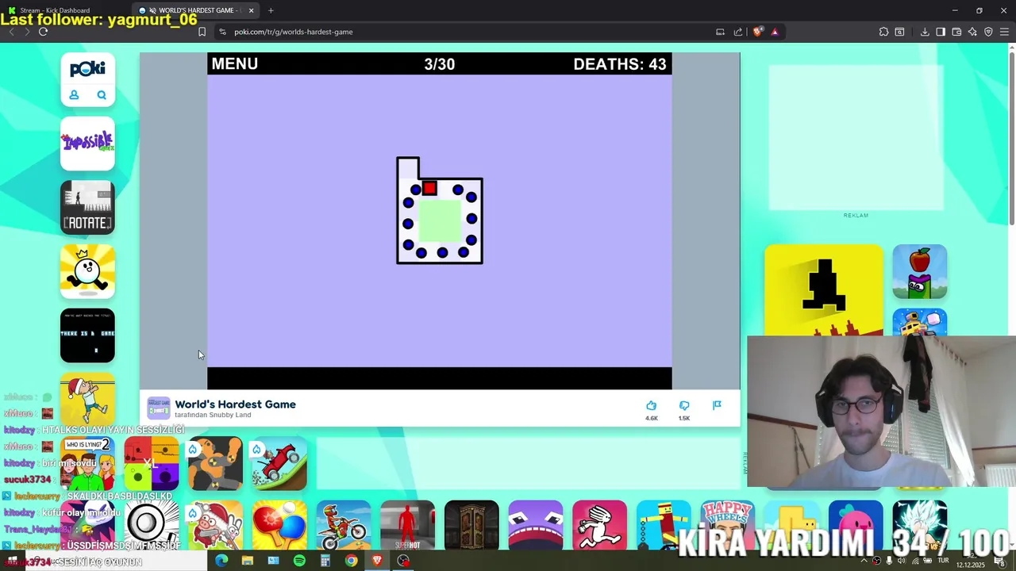
Task: Open Microsoft Edge from taskbar
Action: click(221, 561)
